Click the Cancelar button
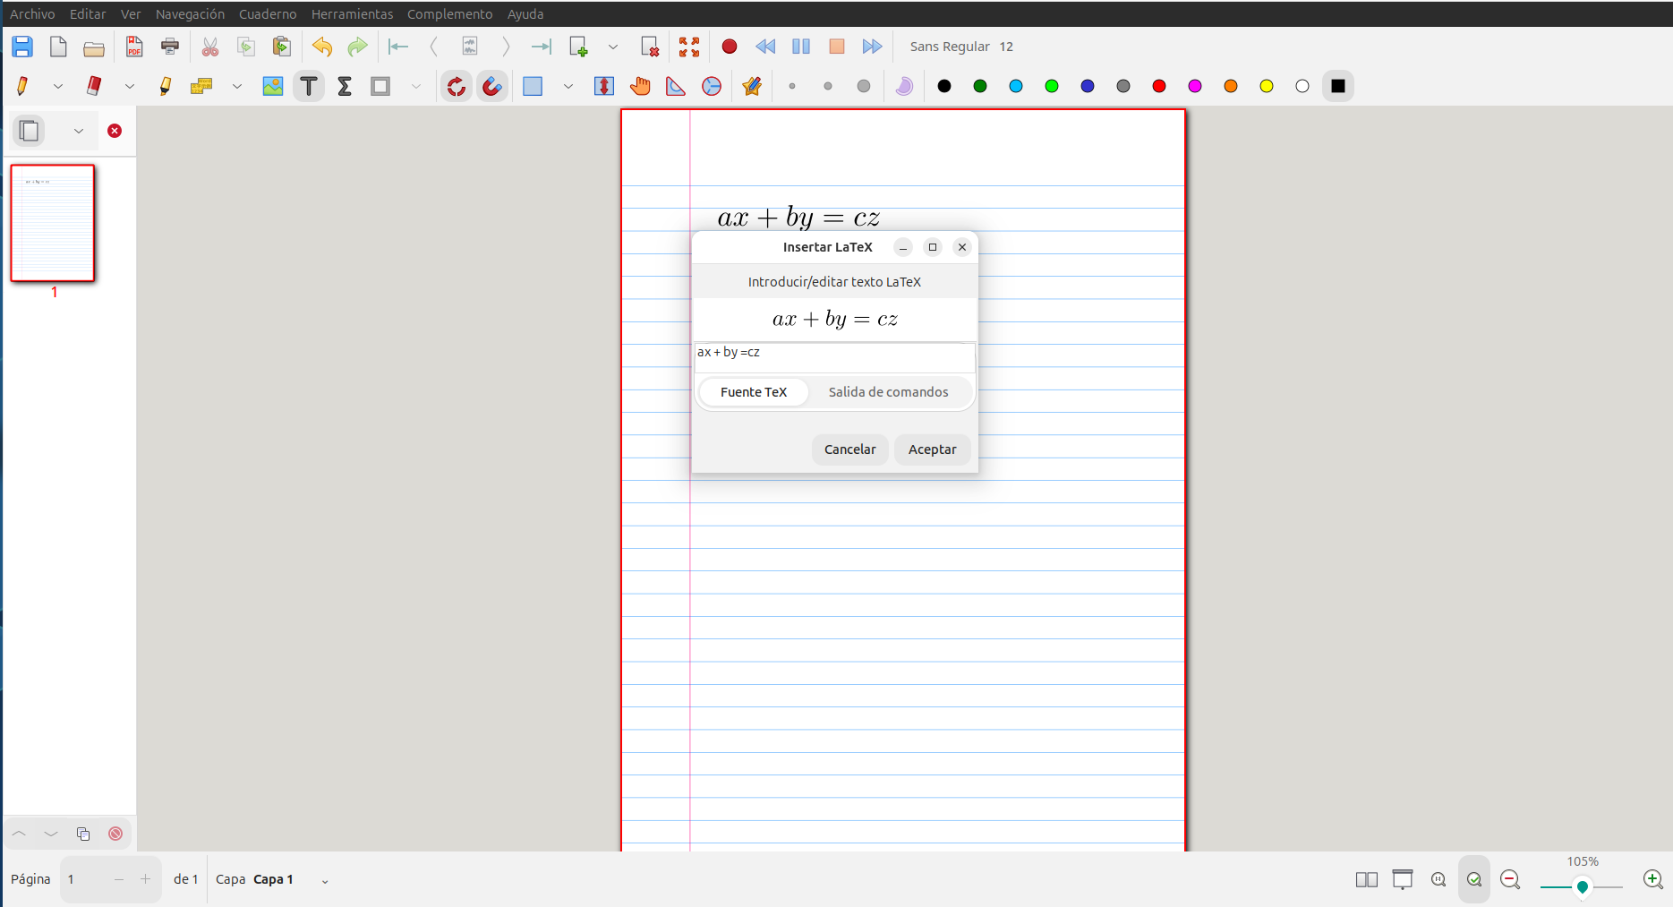 pyautogui.click(x=850, y=449)
